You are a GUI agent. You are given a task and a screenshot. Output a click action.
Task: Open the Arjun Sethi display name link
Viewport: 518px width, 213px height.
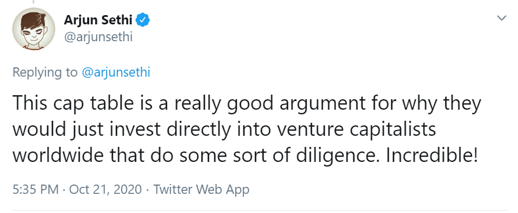click(x=98, y=20)
